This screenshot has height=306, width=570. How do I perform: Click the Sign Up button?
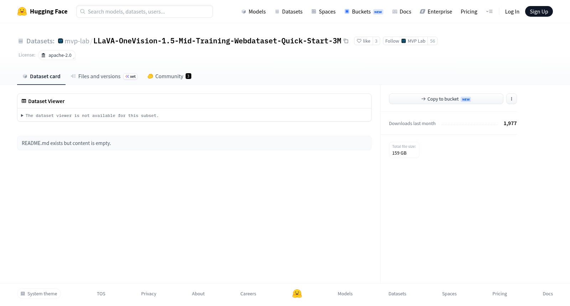(x=539, y=11)
